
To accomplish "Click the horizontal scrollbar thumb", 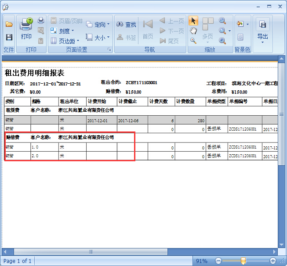I will [x=91, y=252].
